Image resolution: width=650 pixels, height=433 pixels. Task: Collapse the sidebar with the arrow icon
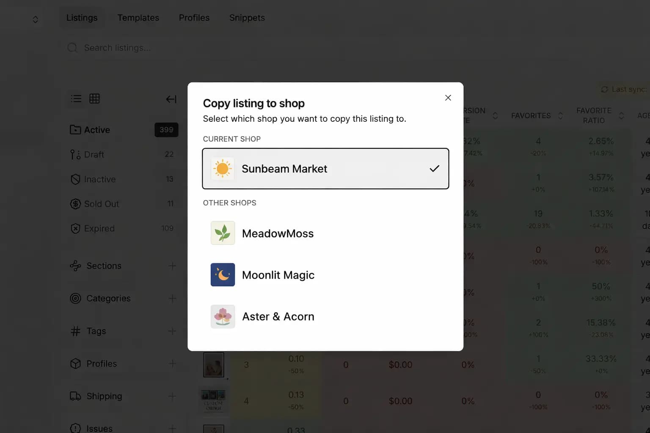tap(171, 99)
